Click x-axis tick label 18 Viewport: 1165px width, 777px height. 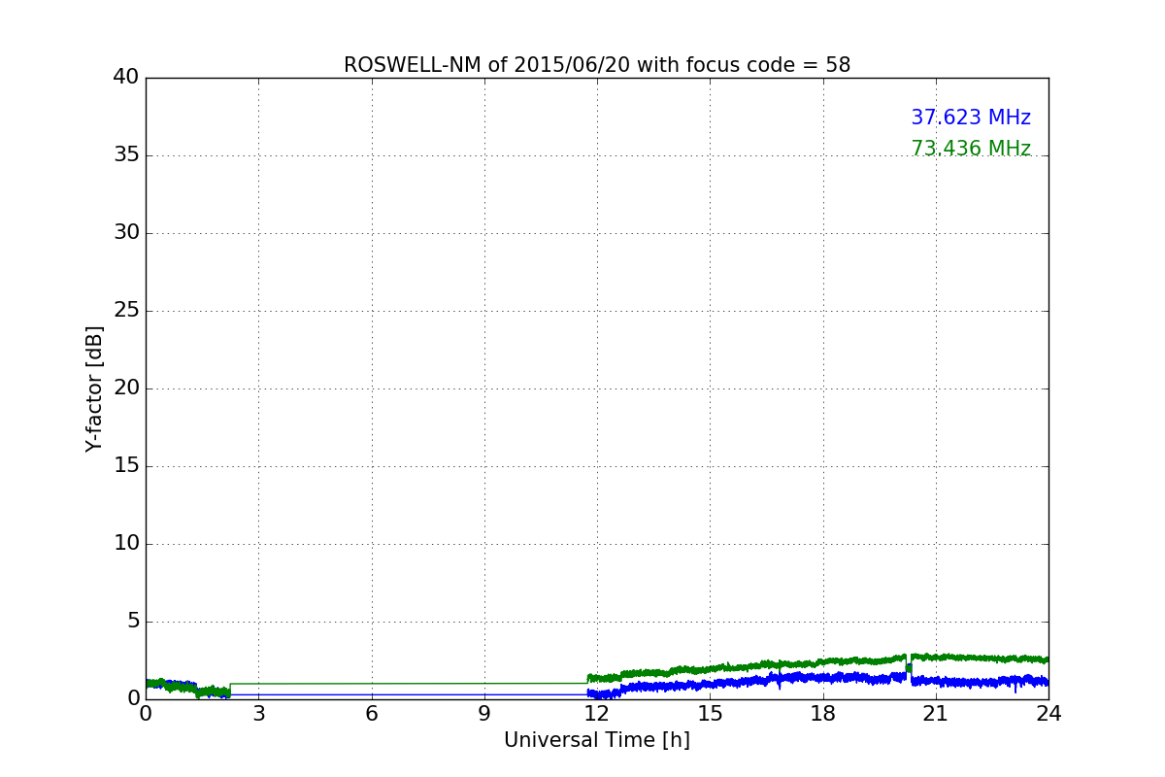coord(823,714)
